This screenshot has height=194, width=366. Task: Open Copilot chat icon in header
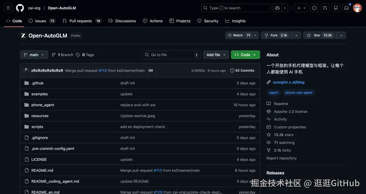pos(277,8)
